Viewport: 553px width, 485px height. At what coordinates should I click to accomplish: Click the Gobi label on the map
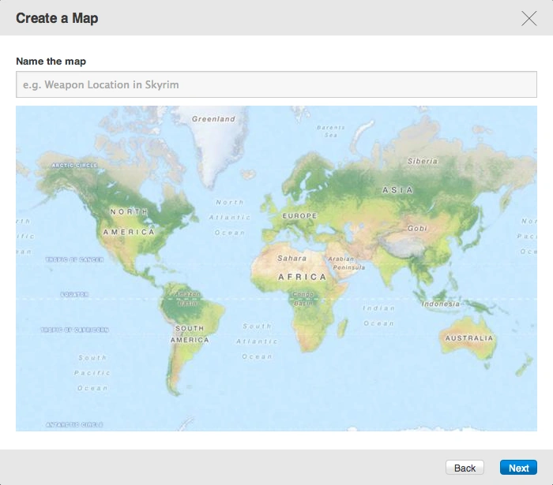417,228
